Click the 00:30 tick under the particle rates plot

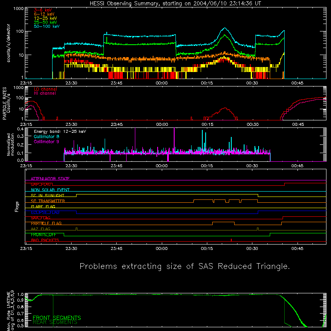coord(252,125)
